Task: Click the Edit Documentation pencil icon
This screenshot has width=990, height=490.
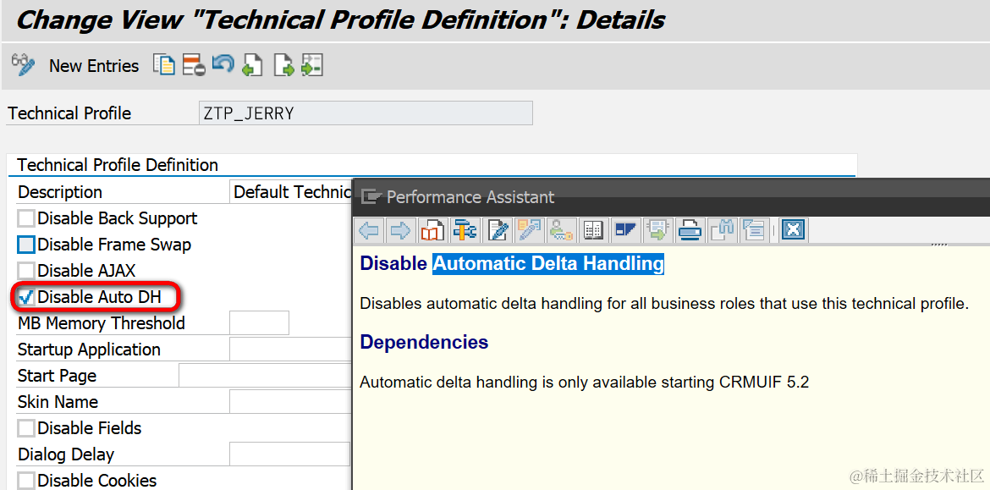Action: [x=497, y=230]
